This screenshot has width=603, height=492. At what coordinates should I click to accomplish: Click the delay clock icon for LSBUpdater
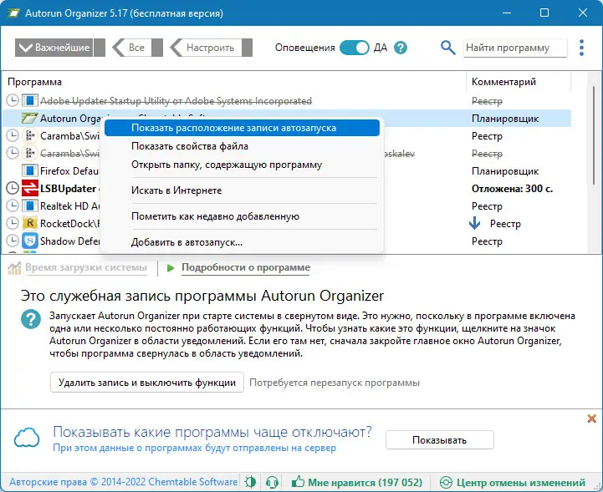[x=13, y=188]
